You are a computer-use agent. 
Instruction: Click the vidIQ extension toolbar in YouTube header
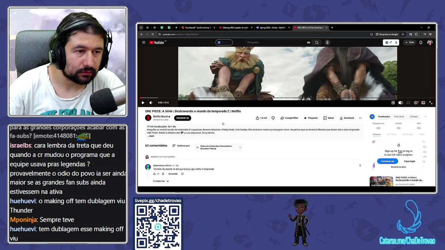391,42
